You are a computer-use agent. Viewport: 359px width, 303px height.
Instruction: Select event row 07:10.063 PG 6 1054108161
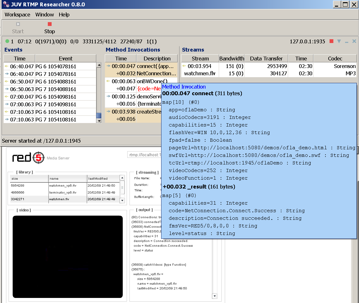click(x=50, y=112)
